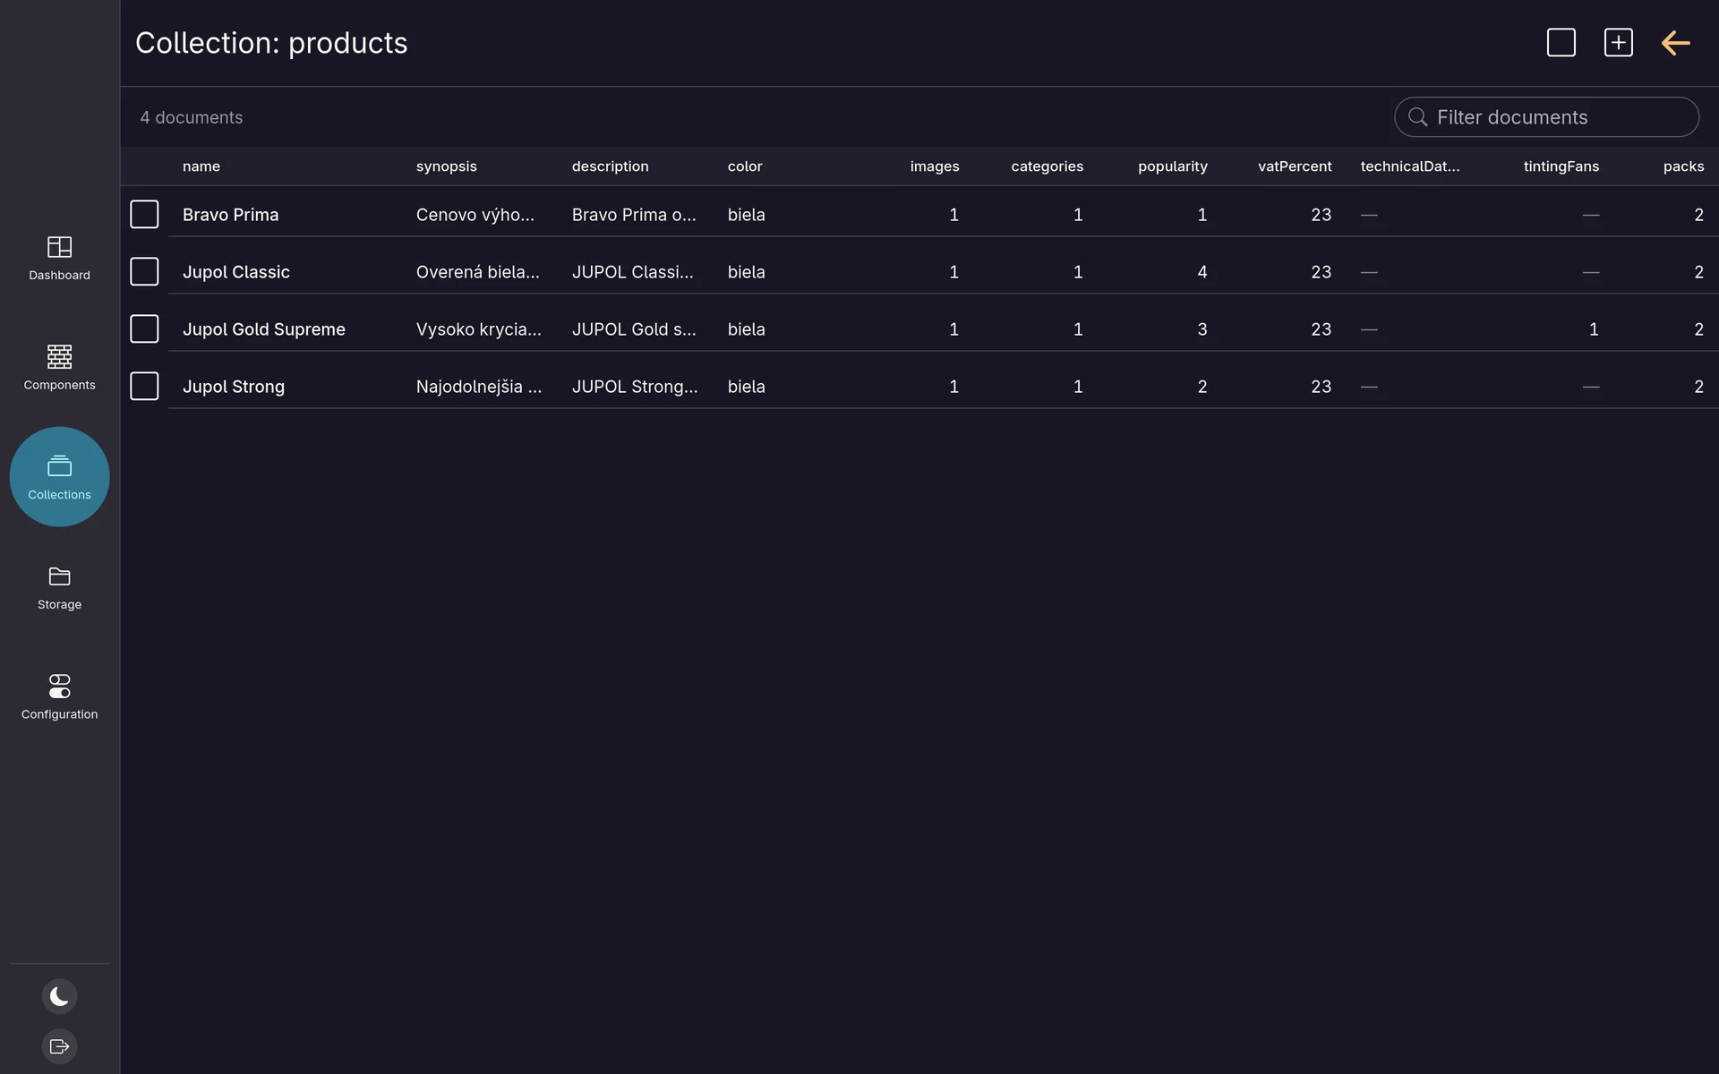Image resolution: width=1719 pixels, height=1074 pixels.
Task: Click the packs column header
Action: (x=1683, y=166)
